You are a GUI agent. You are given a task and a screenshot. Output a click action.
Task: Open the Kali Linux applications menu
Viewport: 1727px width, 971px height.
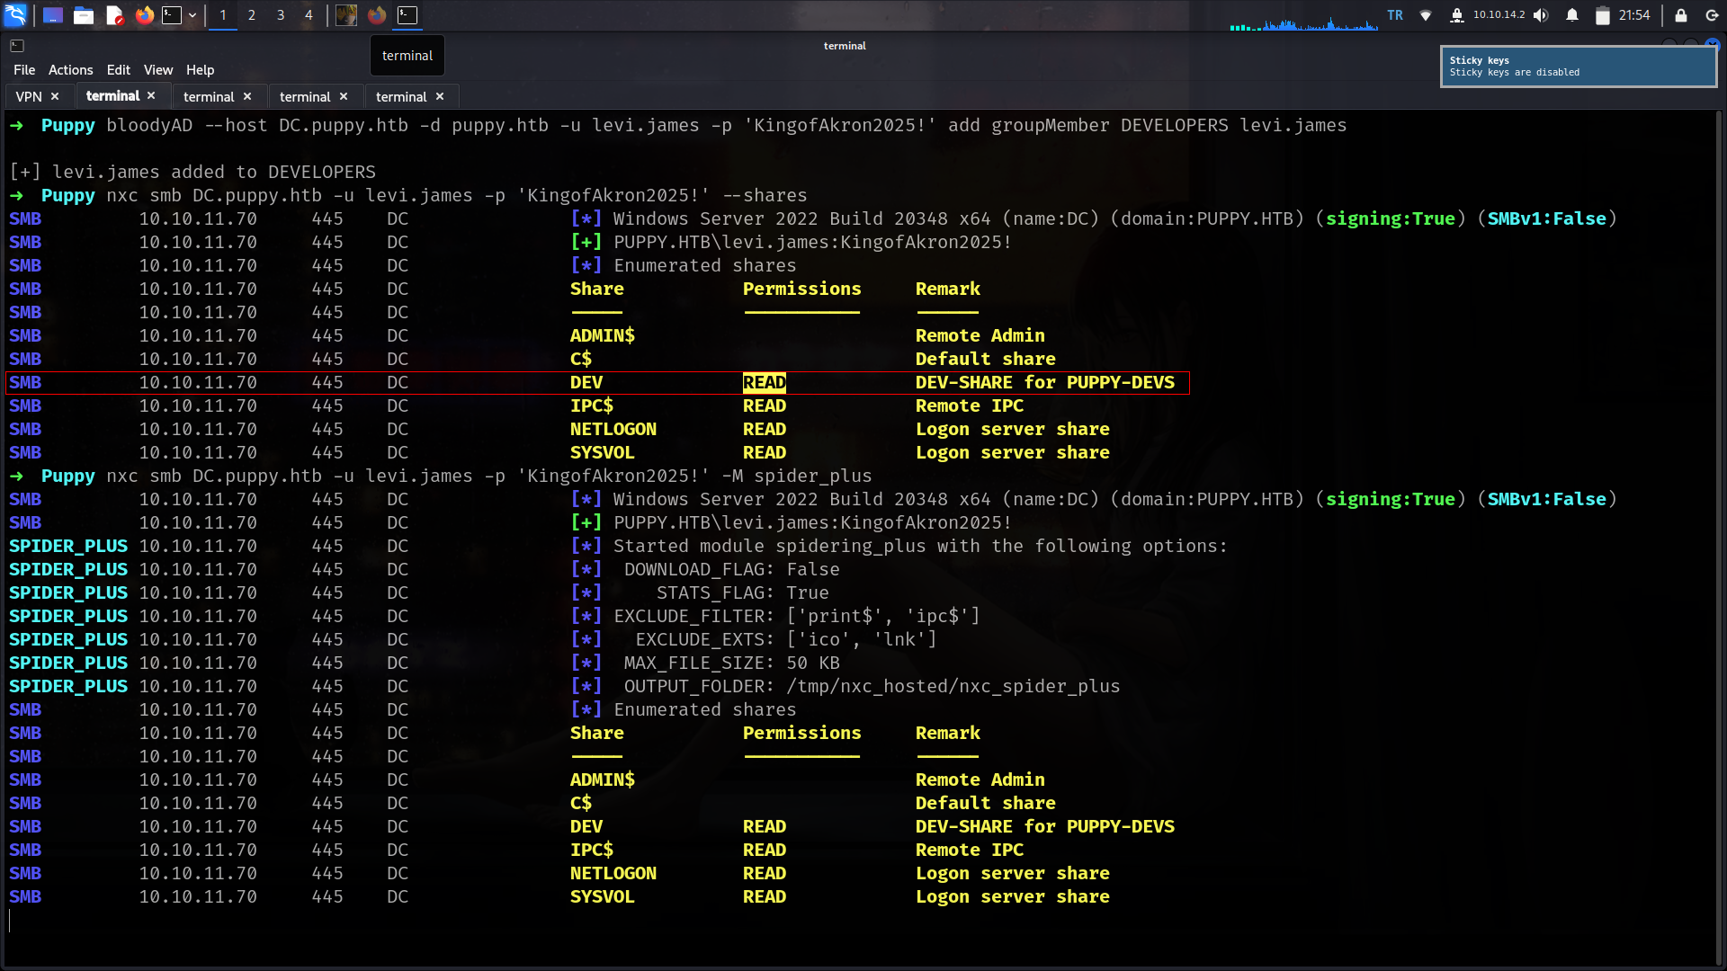15,14
